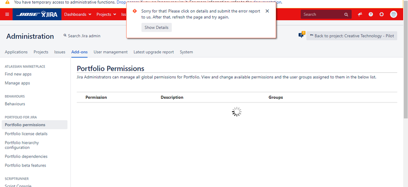Open the notifications chat icon with badge
This screenshot has height=187, width=408.
(301, 35)
